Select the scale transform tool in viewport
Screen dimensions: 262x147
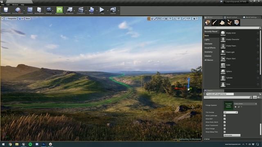156,18
